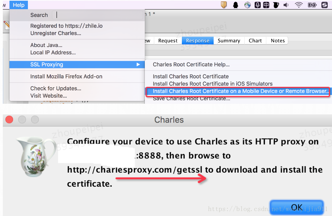The image size is (332, 216).
Task: Switch to the Notes tab
Action: (x=278, y=41)
